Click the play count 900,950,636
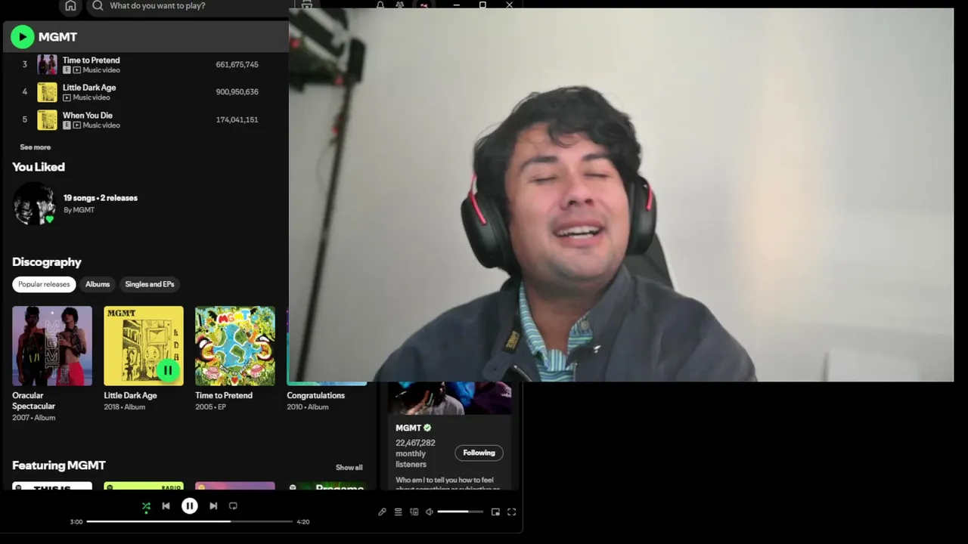Viewport: 968px width, 544px height. click(x=237, y=91)
